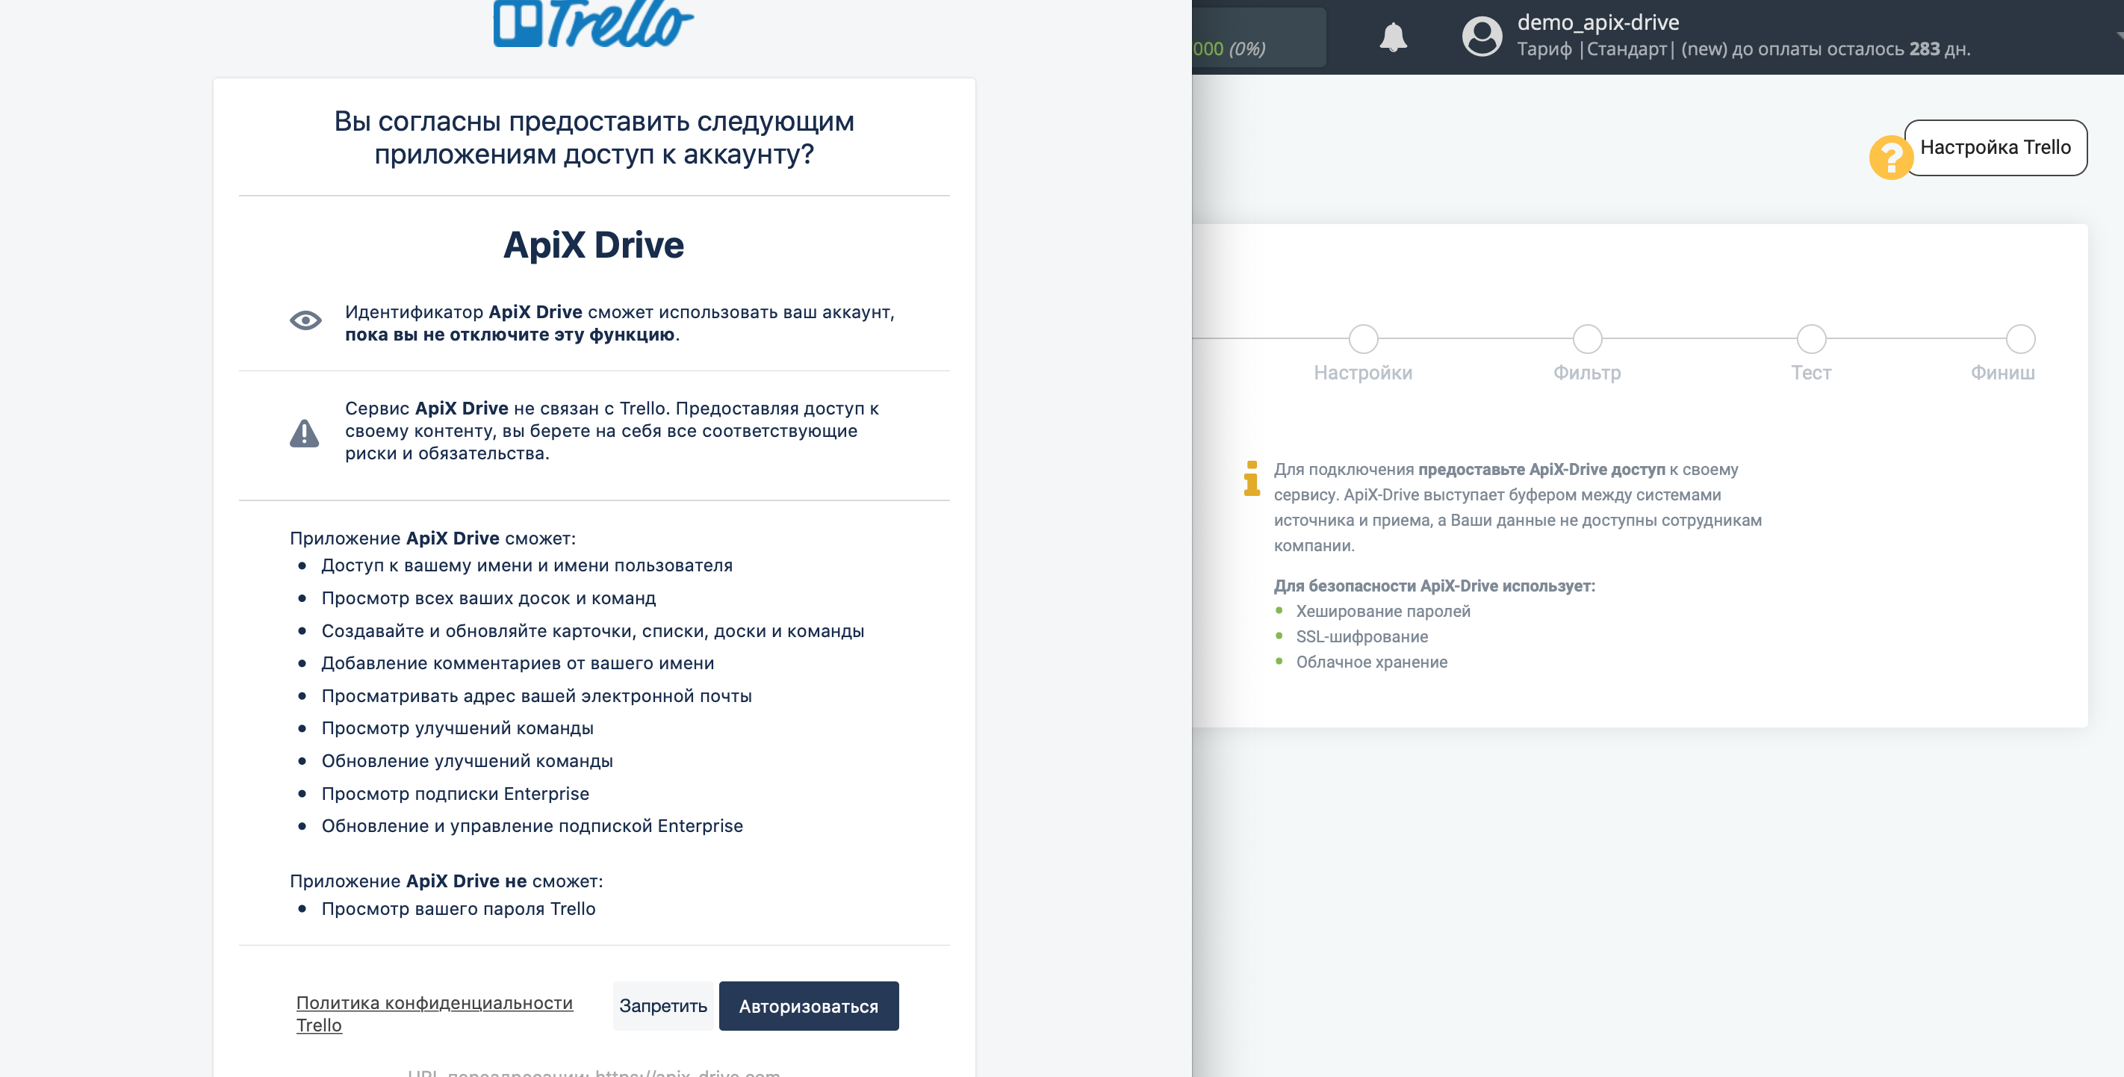Select the Тест step circle

tap(1812, 339)
